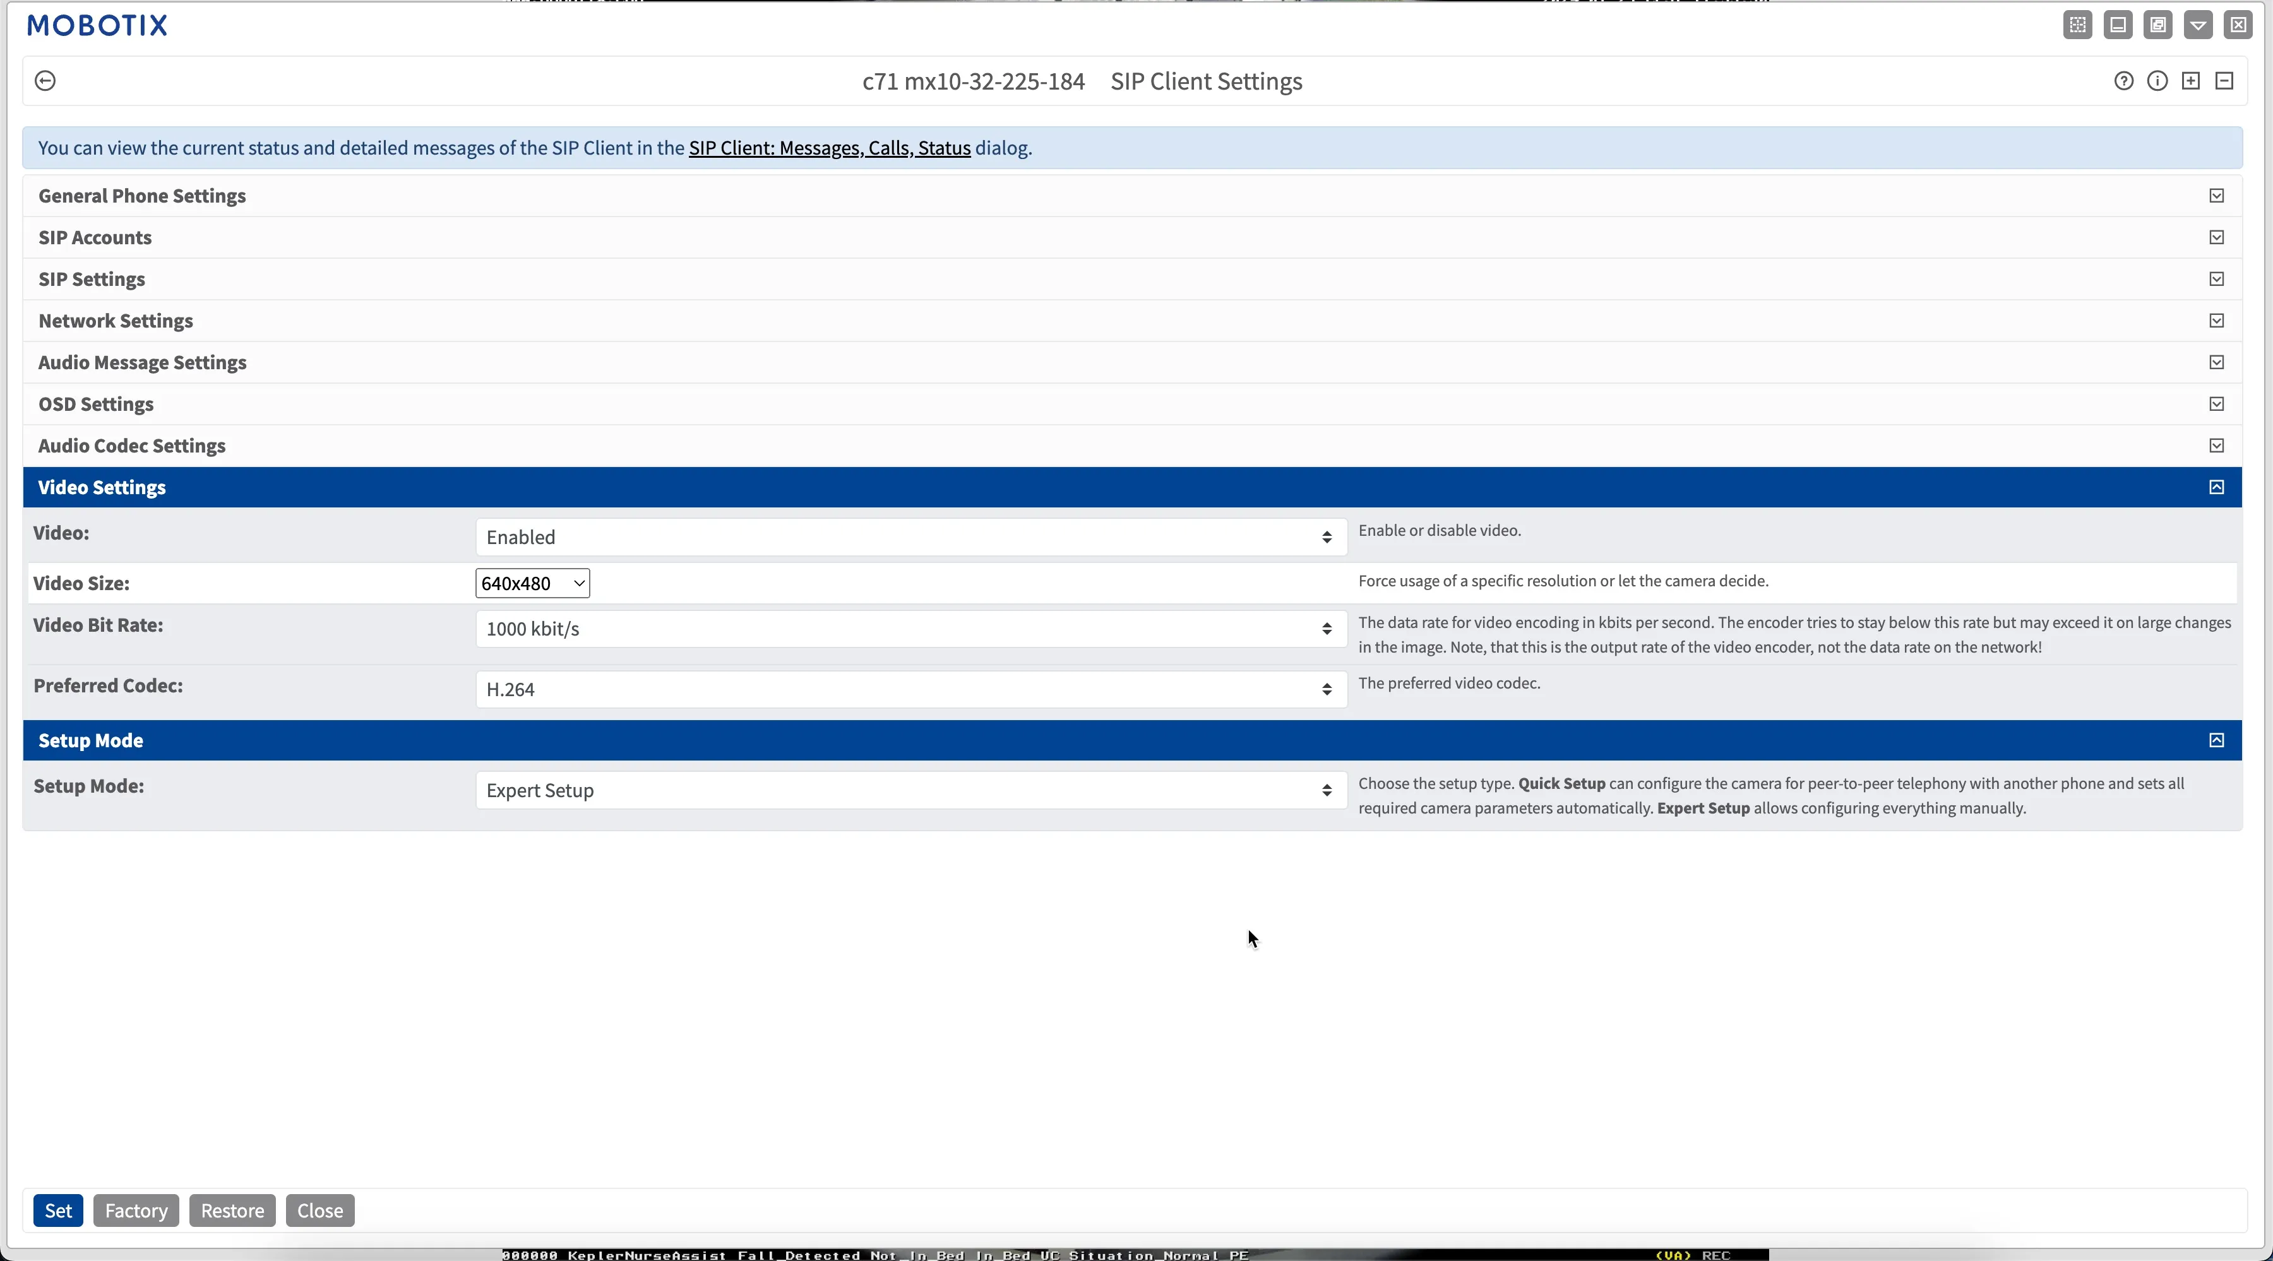Click the overlapping windows icon at top right
The width and height of the screenshot is (2273, 1261).
coord(2158,25)
